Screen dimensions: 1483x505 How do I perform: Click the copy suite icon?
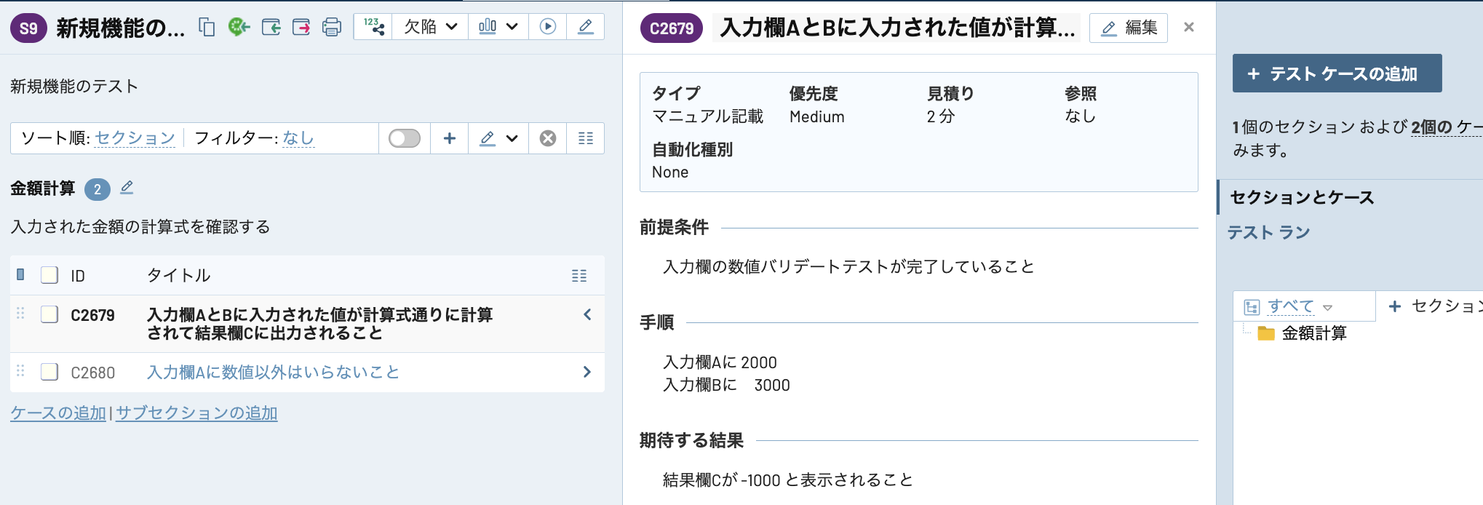207,28
